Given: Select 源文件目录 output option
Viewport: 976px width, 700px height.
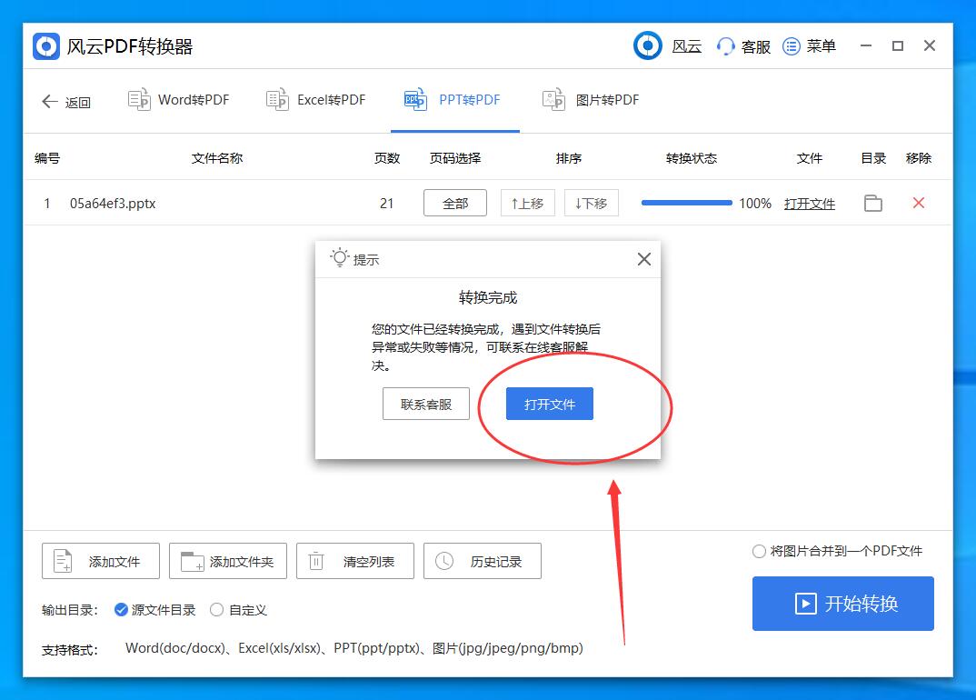Looking at the screenshot, I should tap(155, 610).
